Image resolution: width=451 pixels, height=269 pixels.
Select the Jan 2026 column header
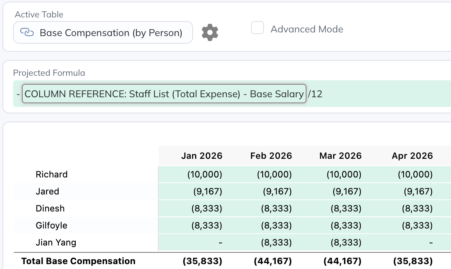[x=202, y=156]
